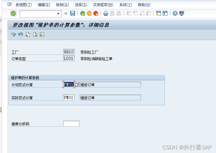Click the other entry selection icon

[x=42, y=35]
